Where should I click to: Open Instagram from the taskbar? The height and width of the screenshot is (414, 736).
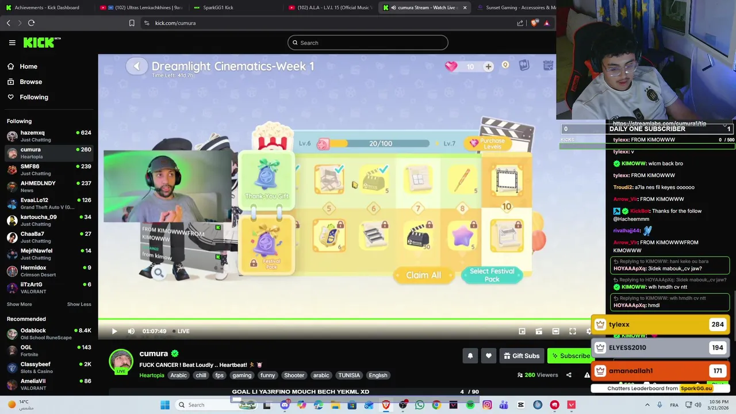(487, 405)
